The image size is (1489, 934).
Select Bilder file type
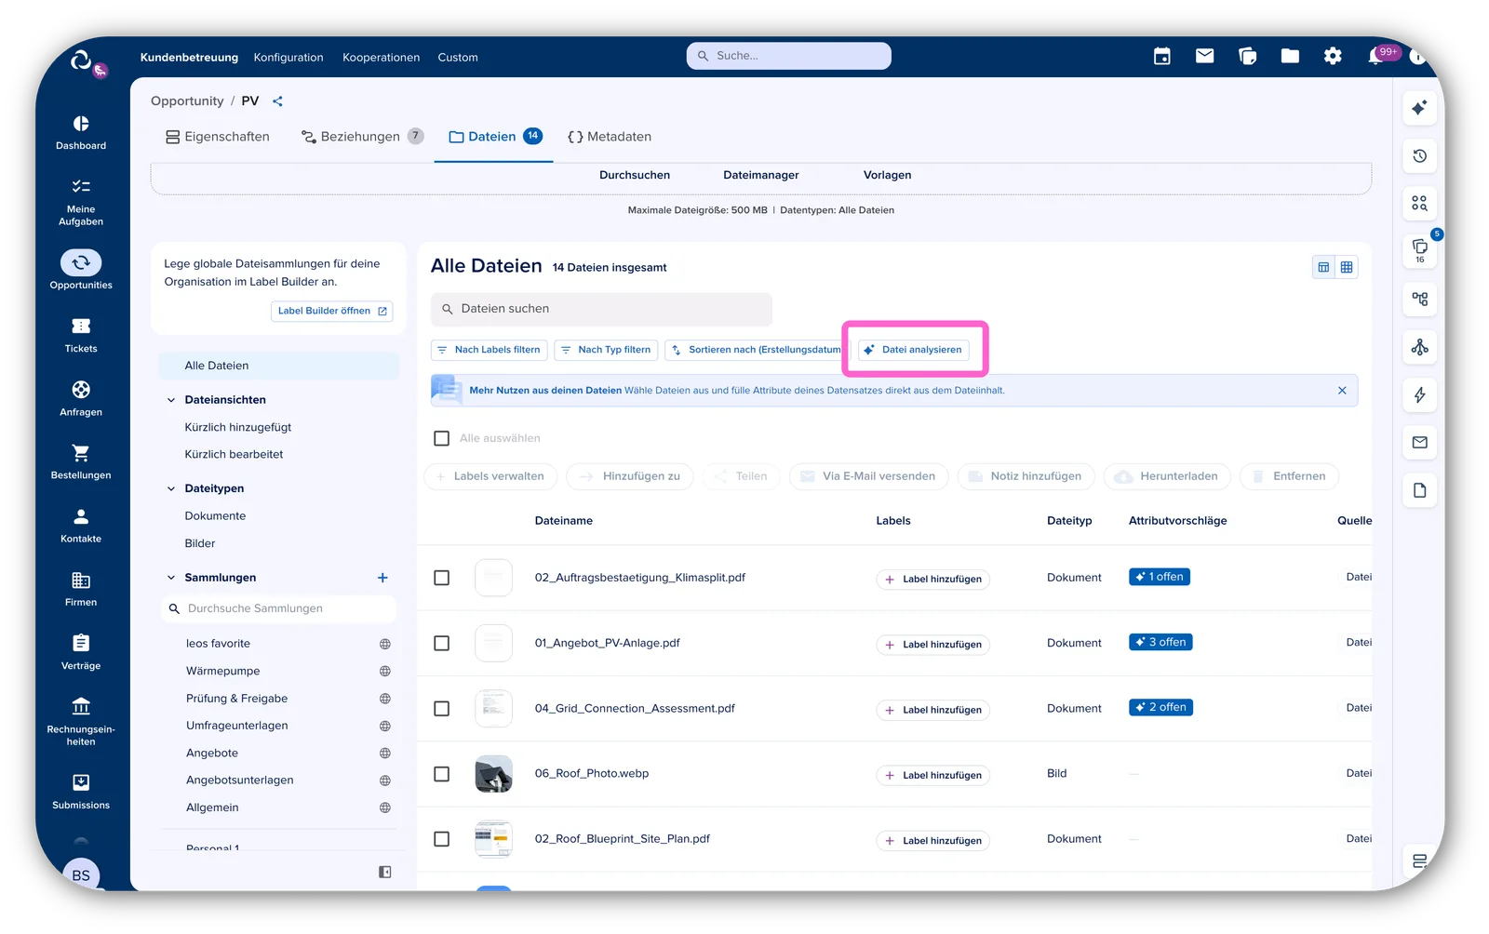tap(200, 543)
